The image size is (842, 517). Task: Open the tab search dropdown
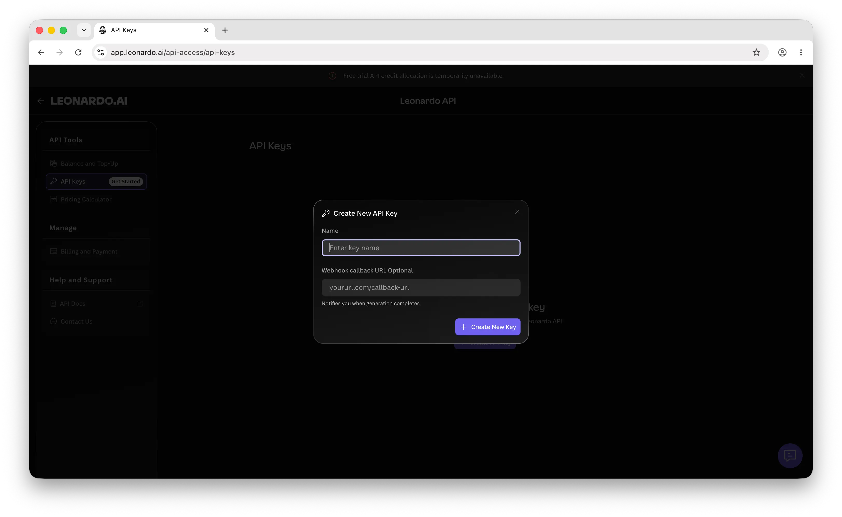[x=84, y=30]
